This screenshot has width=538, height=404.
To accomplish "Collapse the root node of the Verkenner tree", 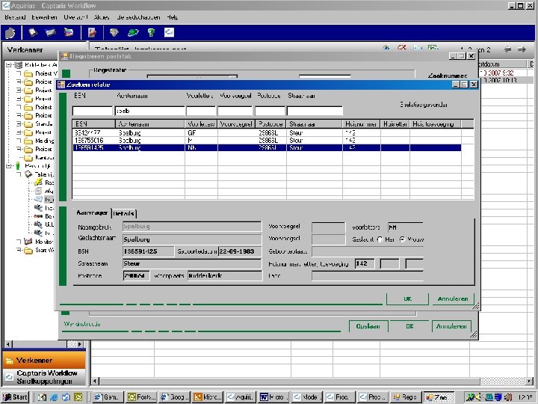I will [x=7, y=65].
